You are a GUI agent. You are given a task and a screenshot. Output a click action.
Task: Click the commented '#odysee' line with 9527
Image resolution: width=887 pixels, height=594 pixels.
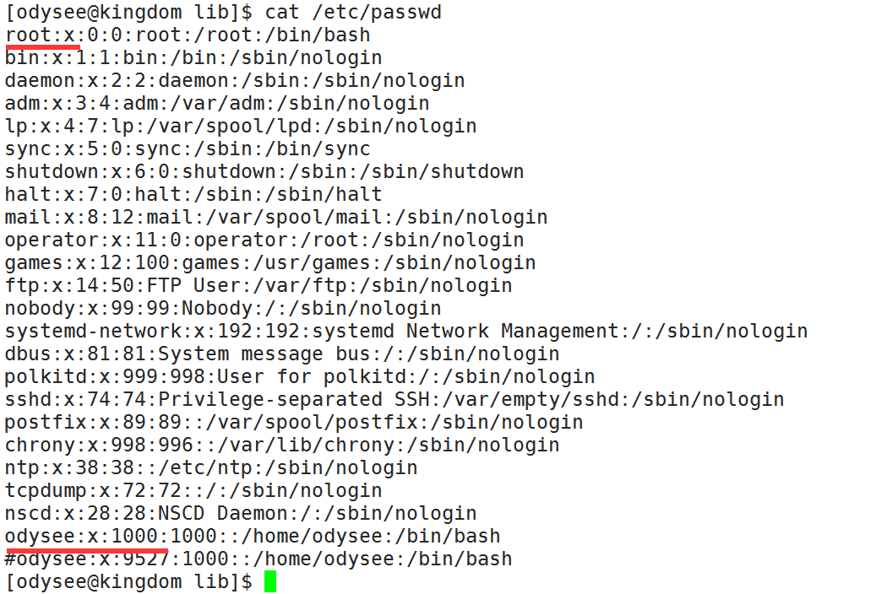point(258,559)
